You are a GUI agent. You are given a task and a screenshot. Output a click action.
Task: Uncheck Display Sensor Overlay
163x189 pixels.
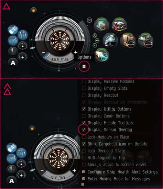(84, 130)
